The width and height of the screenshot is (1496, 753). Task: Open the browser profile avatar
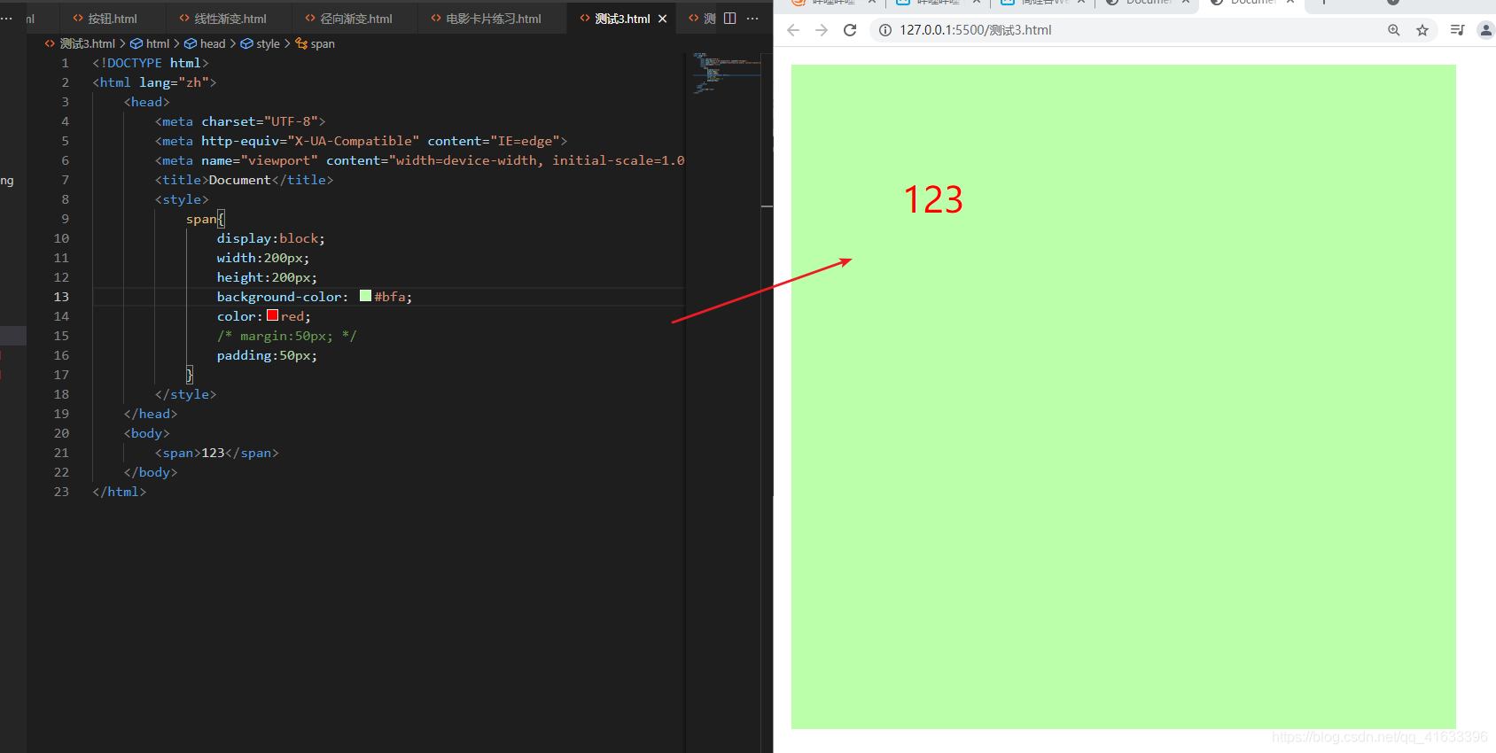[1486, 30]
